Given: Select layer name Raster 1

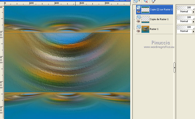Looking at the screenshot, I should [154, 29].
